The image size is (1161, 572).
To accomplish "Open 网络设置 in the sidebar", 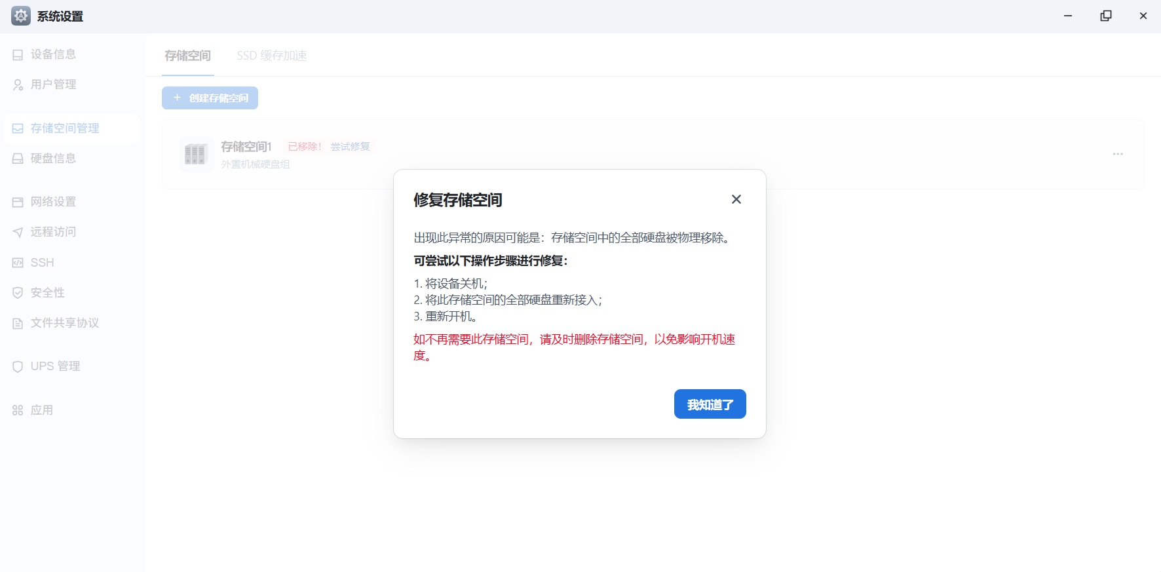I will 71,202.
